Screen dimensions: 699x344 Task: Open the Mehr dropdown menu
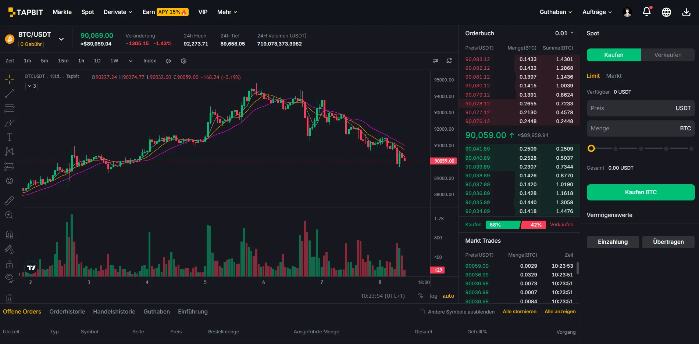[227, 12]
